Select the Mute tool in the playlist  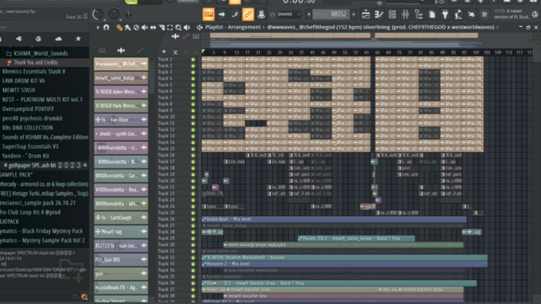click(145, 28)
